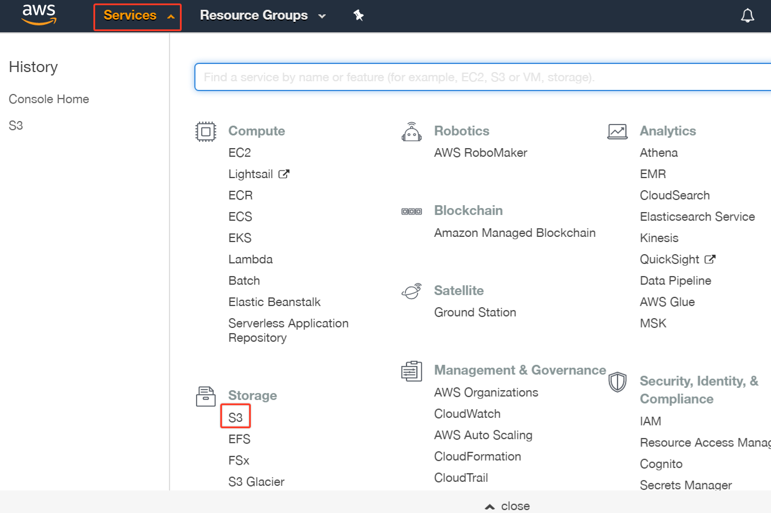Click the Management & Governance heading
Image resolution: width=771 pixels, height=513 pixels.
(x=520, y=370)
